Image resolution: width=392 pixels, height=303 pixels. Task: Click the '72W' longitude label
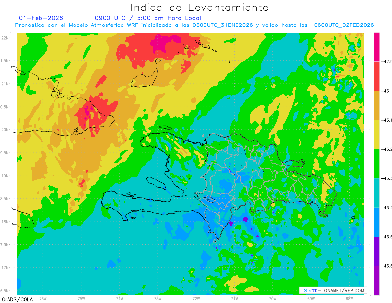(x=196, y=298)
